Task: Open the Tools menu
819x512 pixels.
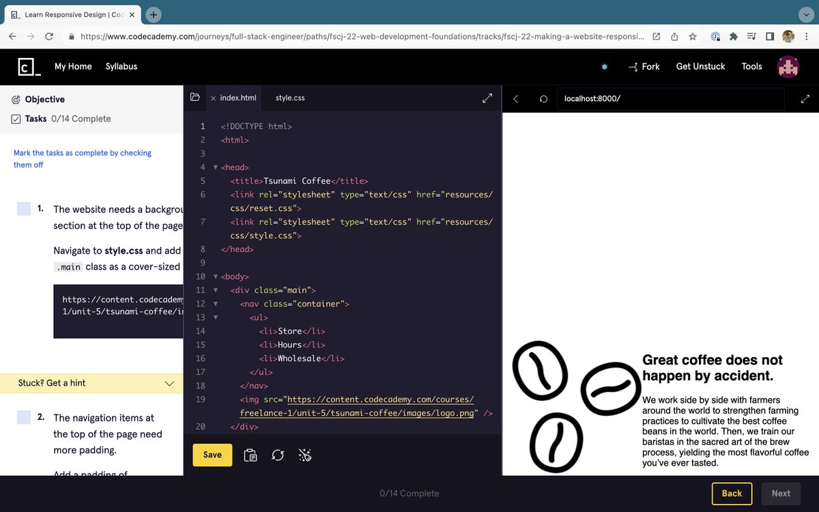Action: coord(752,66)
